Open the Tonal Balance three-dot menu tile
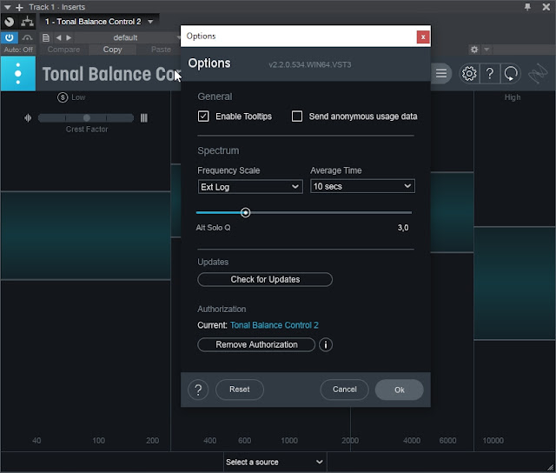 click(x=18, y=74)
